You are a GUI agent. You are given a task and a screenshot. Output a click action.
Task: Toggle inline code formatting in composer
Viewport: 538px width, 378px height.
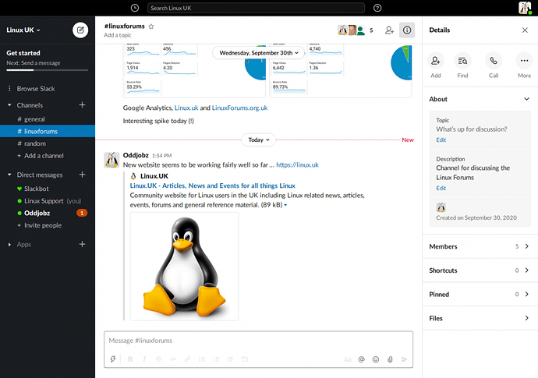pos(173,359)
